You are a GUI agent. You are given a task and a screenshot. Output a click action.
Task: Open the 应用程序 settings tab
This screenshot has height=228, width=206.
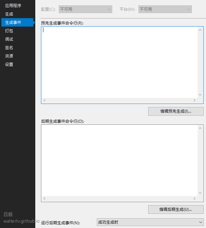tap(13, 5)
